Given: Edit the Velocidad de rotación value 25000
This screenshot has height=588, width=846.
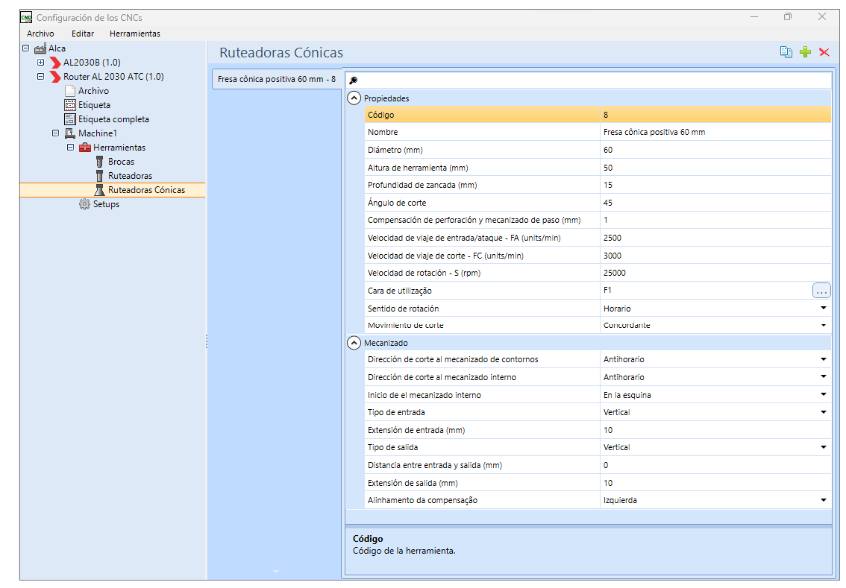Looking at the screenshot, I should click(x=715, y=273).
